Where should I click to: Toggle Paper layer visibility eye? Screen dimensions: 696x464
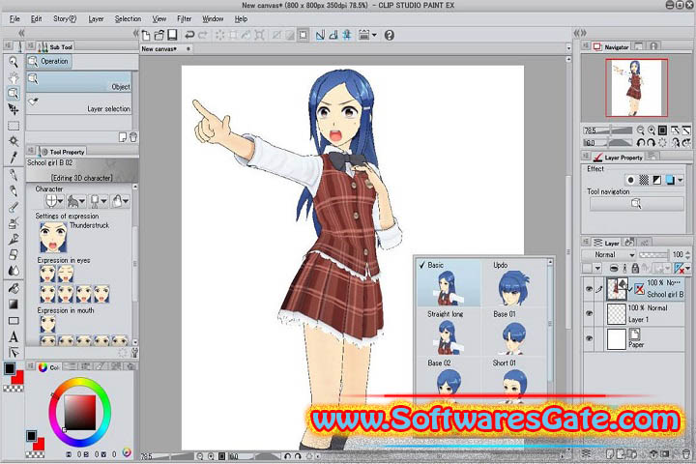pyautogui.click(x=589, y=338)
